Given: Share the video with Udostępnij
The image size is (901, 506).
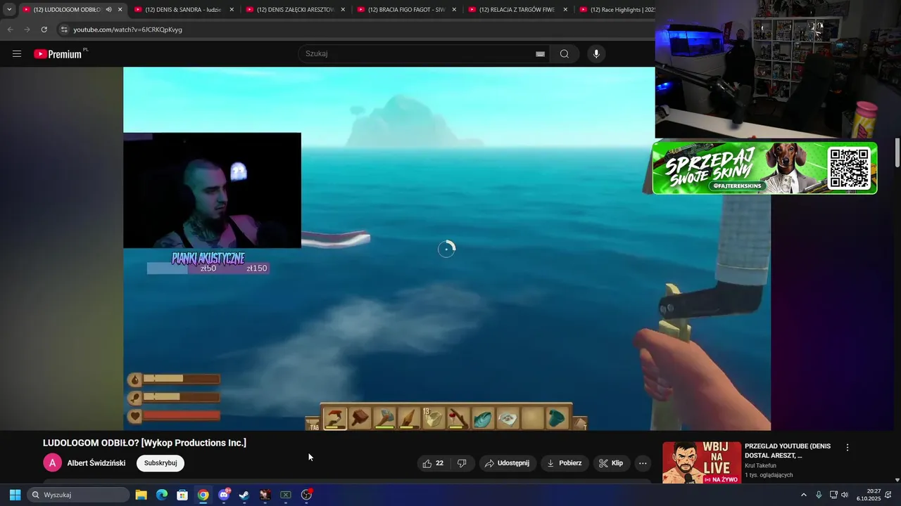Looking at the screenshot, I should click(x=508, y=463).
